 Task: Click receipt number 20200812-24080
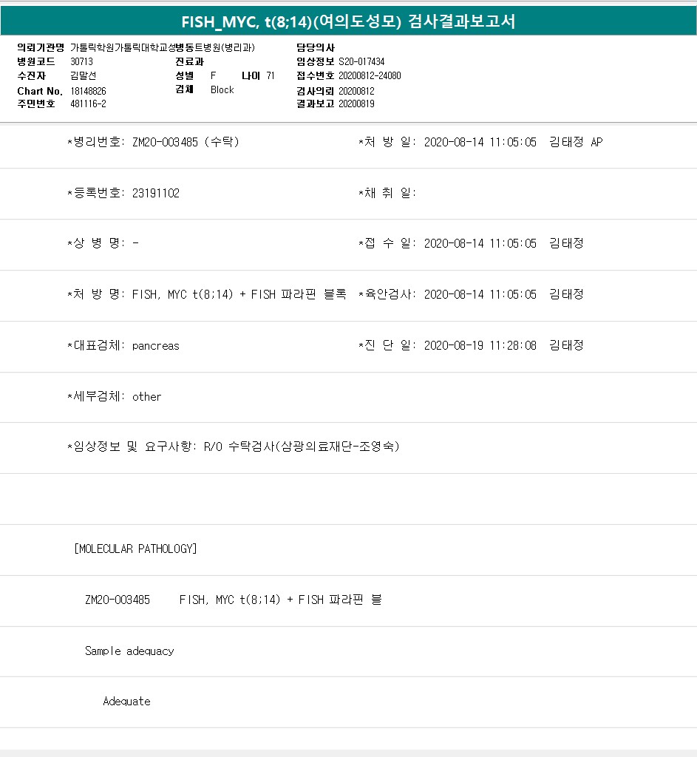(x=370, y=76)
